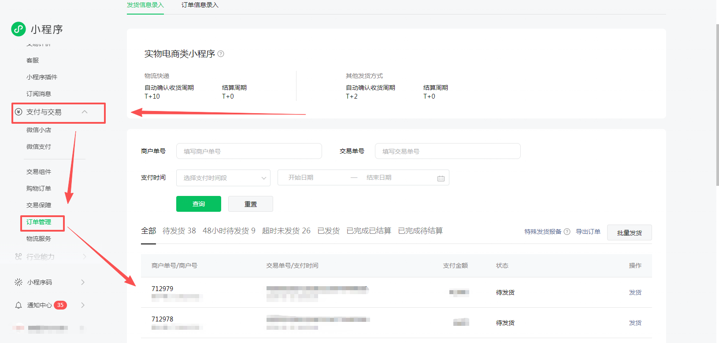Show the 超时未发货 26 tab

[x=286, y=231]
